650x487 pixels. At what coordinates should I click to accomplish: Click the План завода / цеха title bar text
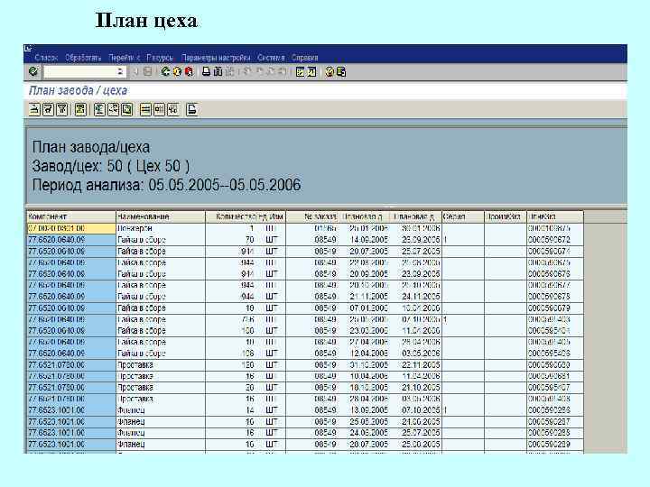point(78,90)
